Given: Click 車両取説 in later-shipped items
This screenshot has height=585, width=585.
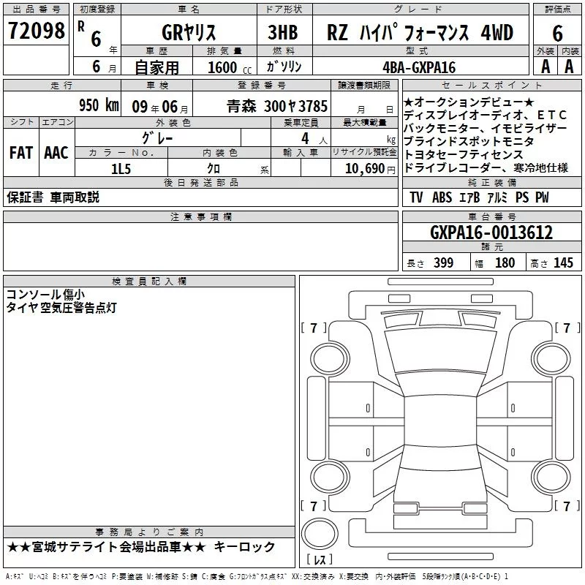Looking at the screenshot, I should click(75, 197).
